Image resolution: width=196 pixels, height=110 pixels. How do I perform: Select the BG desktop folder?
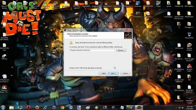click(x=189, y=77)
